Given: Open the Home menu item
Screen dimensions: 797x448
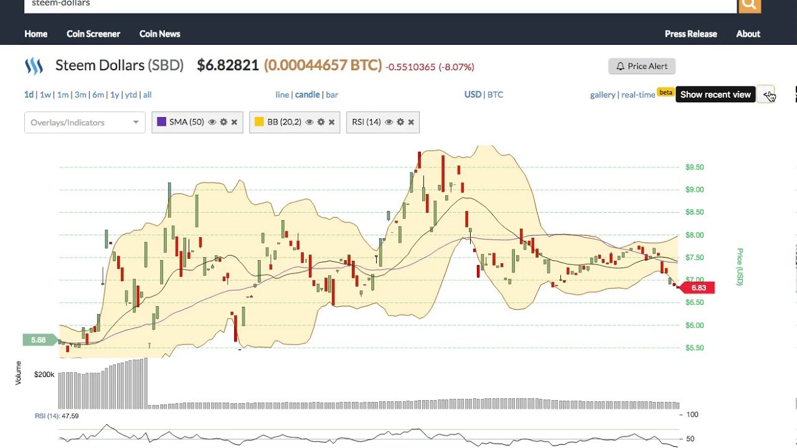Looking at the screenshot, I should tap(35, 34).
